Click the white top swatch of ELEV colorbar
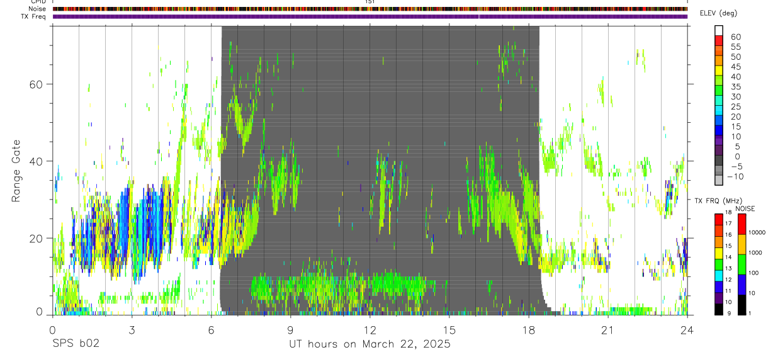This screenshot has width=773, height=357. tap(719, 30)
